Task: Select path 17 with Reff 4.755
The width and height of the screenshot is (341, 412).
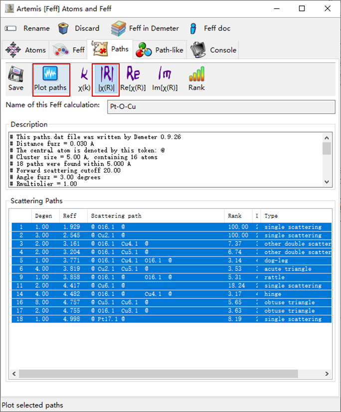Action: click(x=171, y=311)
